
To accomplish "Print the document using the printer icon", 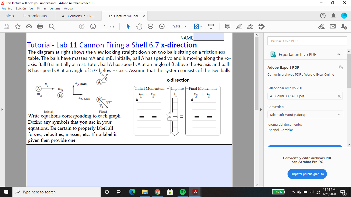I will 40,26.
